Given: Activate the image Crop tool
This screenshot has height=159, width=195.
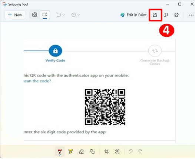Looking at the screenshot, I should click(106, 152).
